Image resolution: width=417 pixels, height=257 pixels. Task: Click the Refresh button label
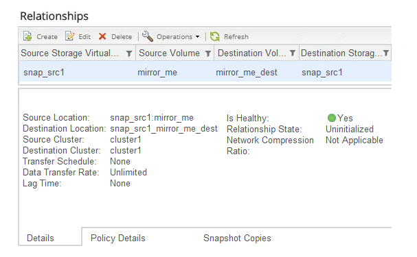[236, 36]
